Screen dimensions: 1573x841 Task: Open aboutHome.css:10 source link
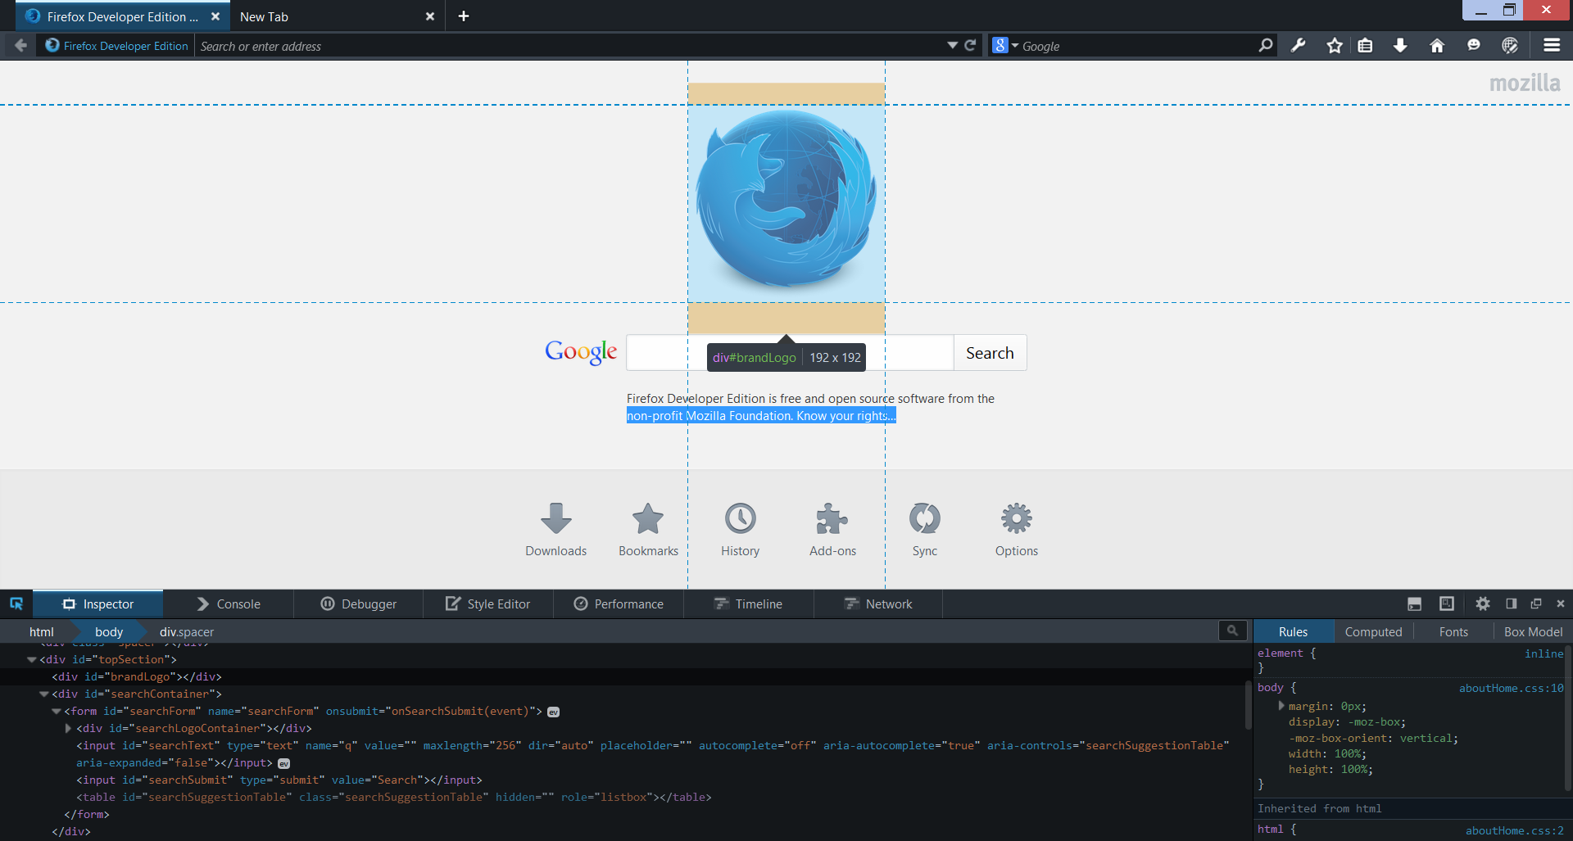(1511, 689)
